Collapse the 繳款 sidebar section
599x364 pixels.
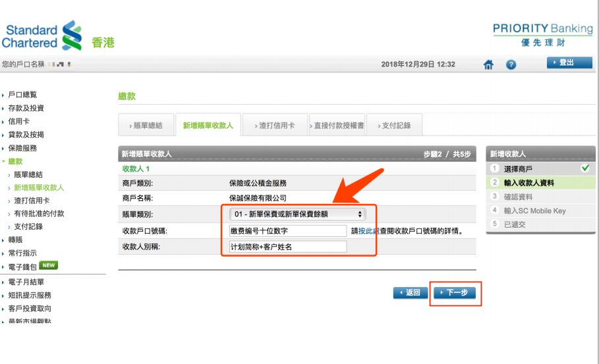[x=15, y=161]
